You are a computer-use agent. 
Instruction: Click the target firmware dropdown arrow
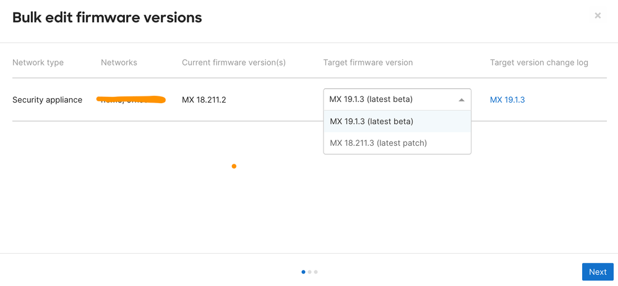(x=461, y=99)
